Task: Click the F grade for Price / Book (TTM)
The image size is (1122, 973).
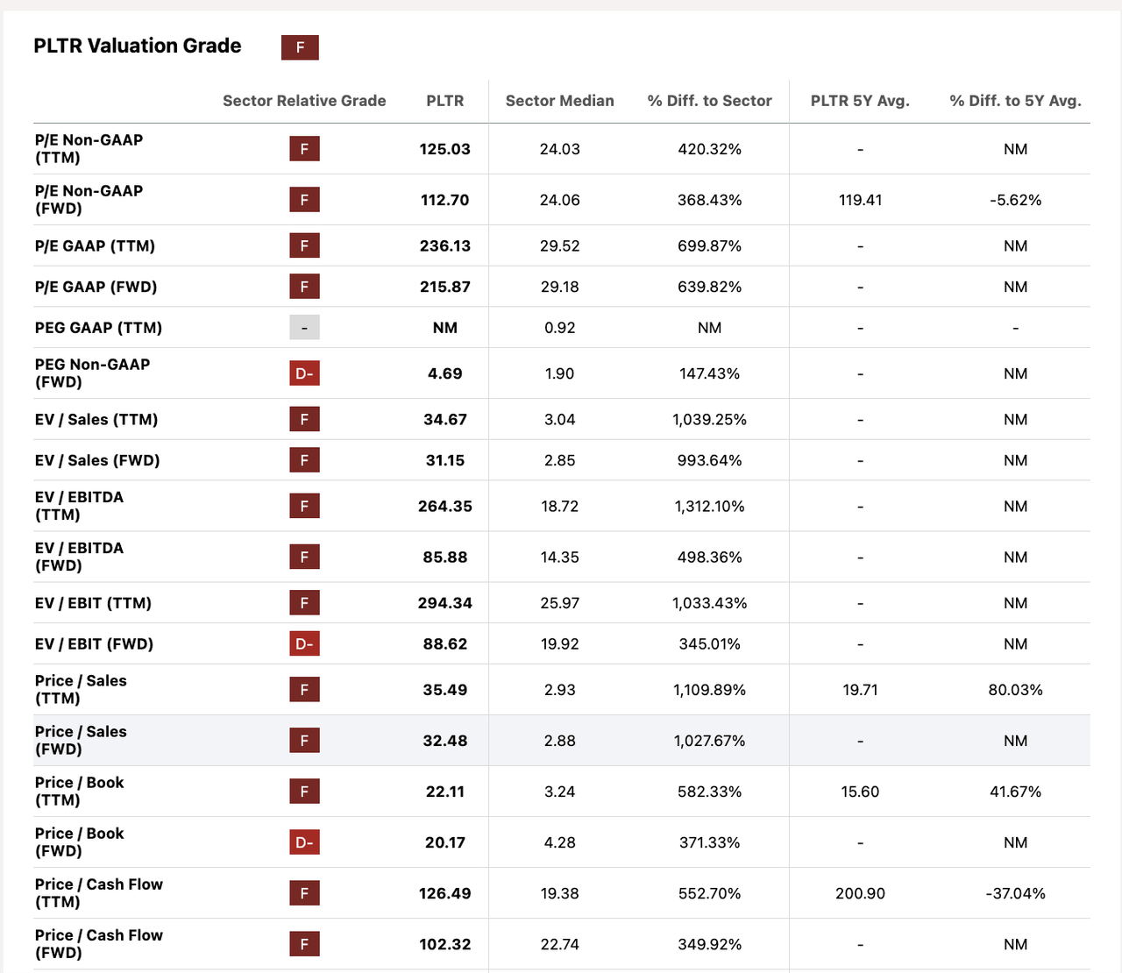Action: 304,792
